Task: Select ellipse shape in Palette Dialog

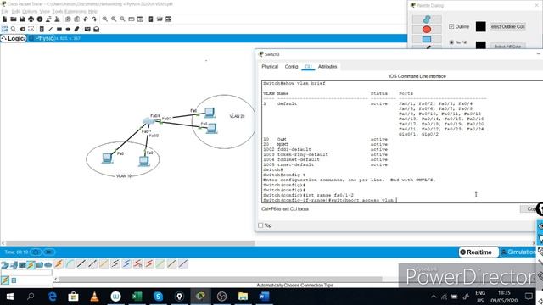Action: tap(427, 30)
